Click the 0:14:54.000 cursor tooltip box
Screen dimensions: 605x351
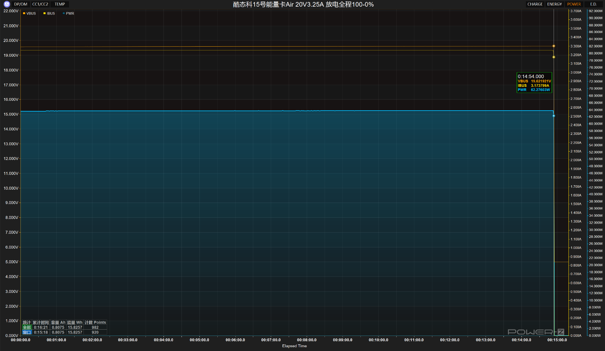pyautogui.click(x=534, y=83)
